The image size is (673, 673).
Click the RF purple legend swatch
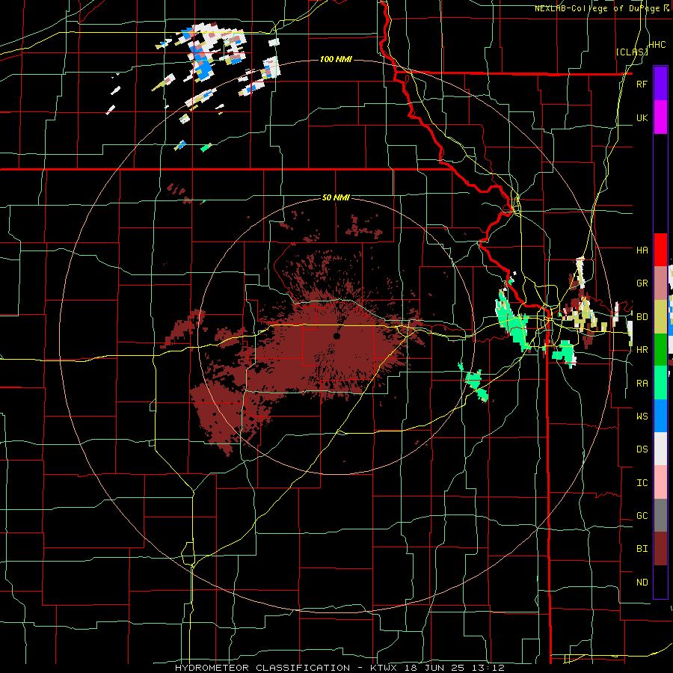click(660, 83)
